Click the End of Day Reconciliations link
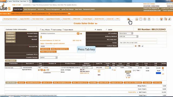Viewport: 173px width, 97px height. click(x=59, y=14)
